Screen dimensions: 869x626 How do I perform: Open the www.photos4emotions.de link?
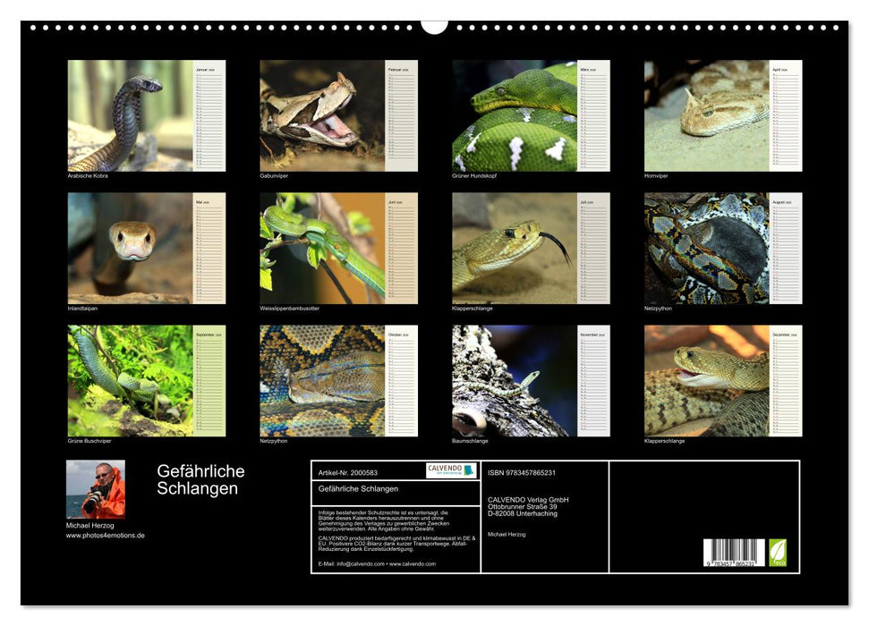(x=106, y=536)
